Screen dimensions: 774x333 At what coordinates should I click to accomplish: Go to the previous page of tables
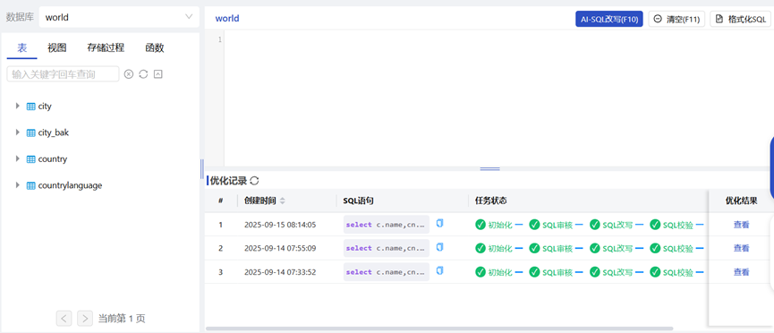64,319
